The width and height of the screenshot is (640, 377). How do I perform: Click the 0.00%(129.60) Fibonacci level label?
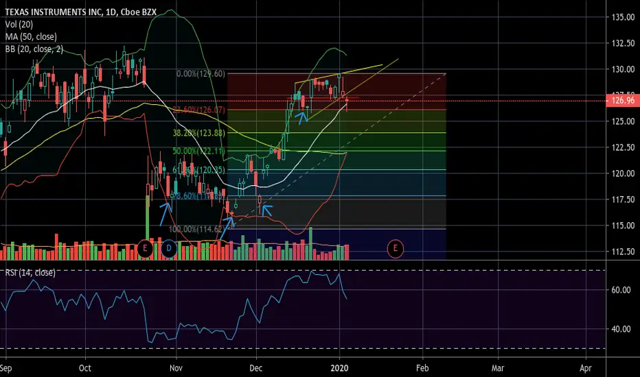[201, 74]
